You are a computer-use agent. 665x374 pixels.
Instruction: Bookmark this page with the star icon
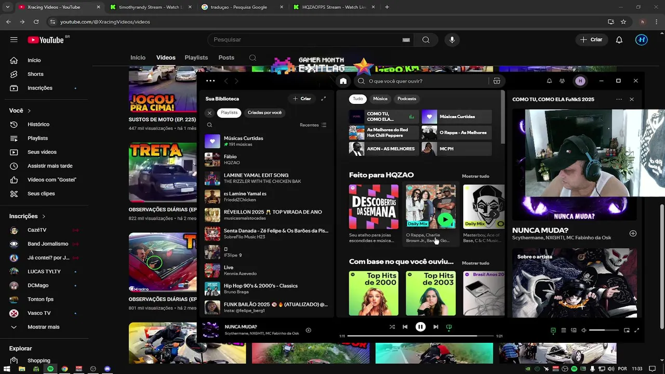tap(623, 22)
